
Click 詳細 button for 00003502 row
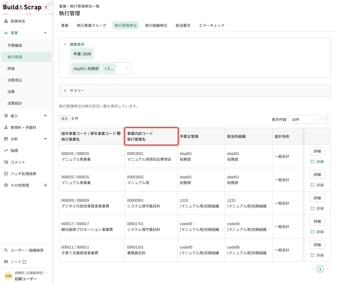[317, 174]
